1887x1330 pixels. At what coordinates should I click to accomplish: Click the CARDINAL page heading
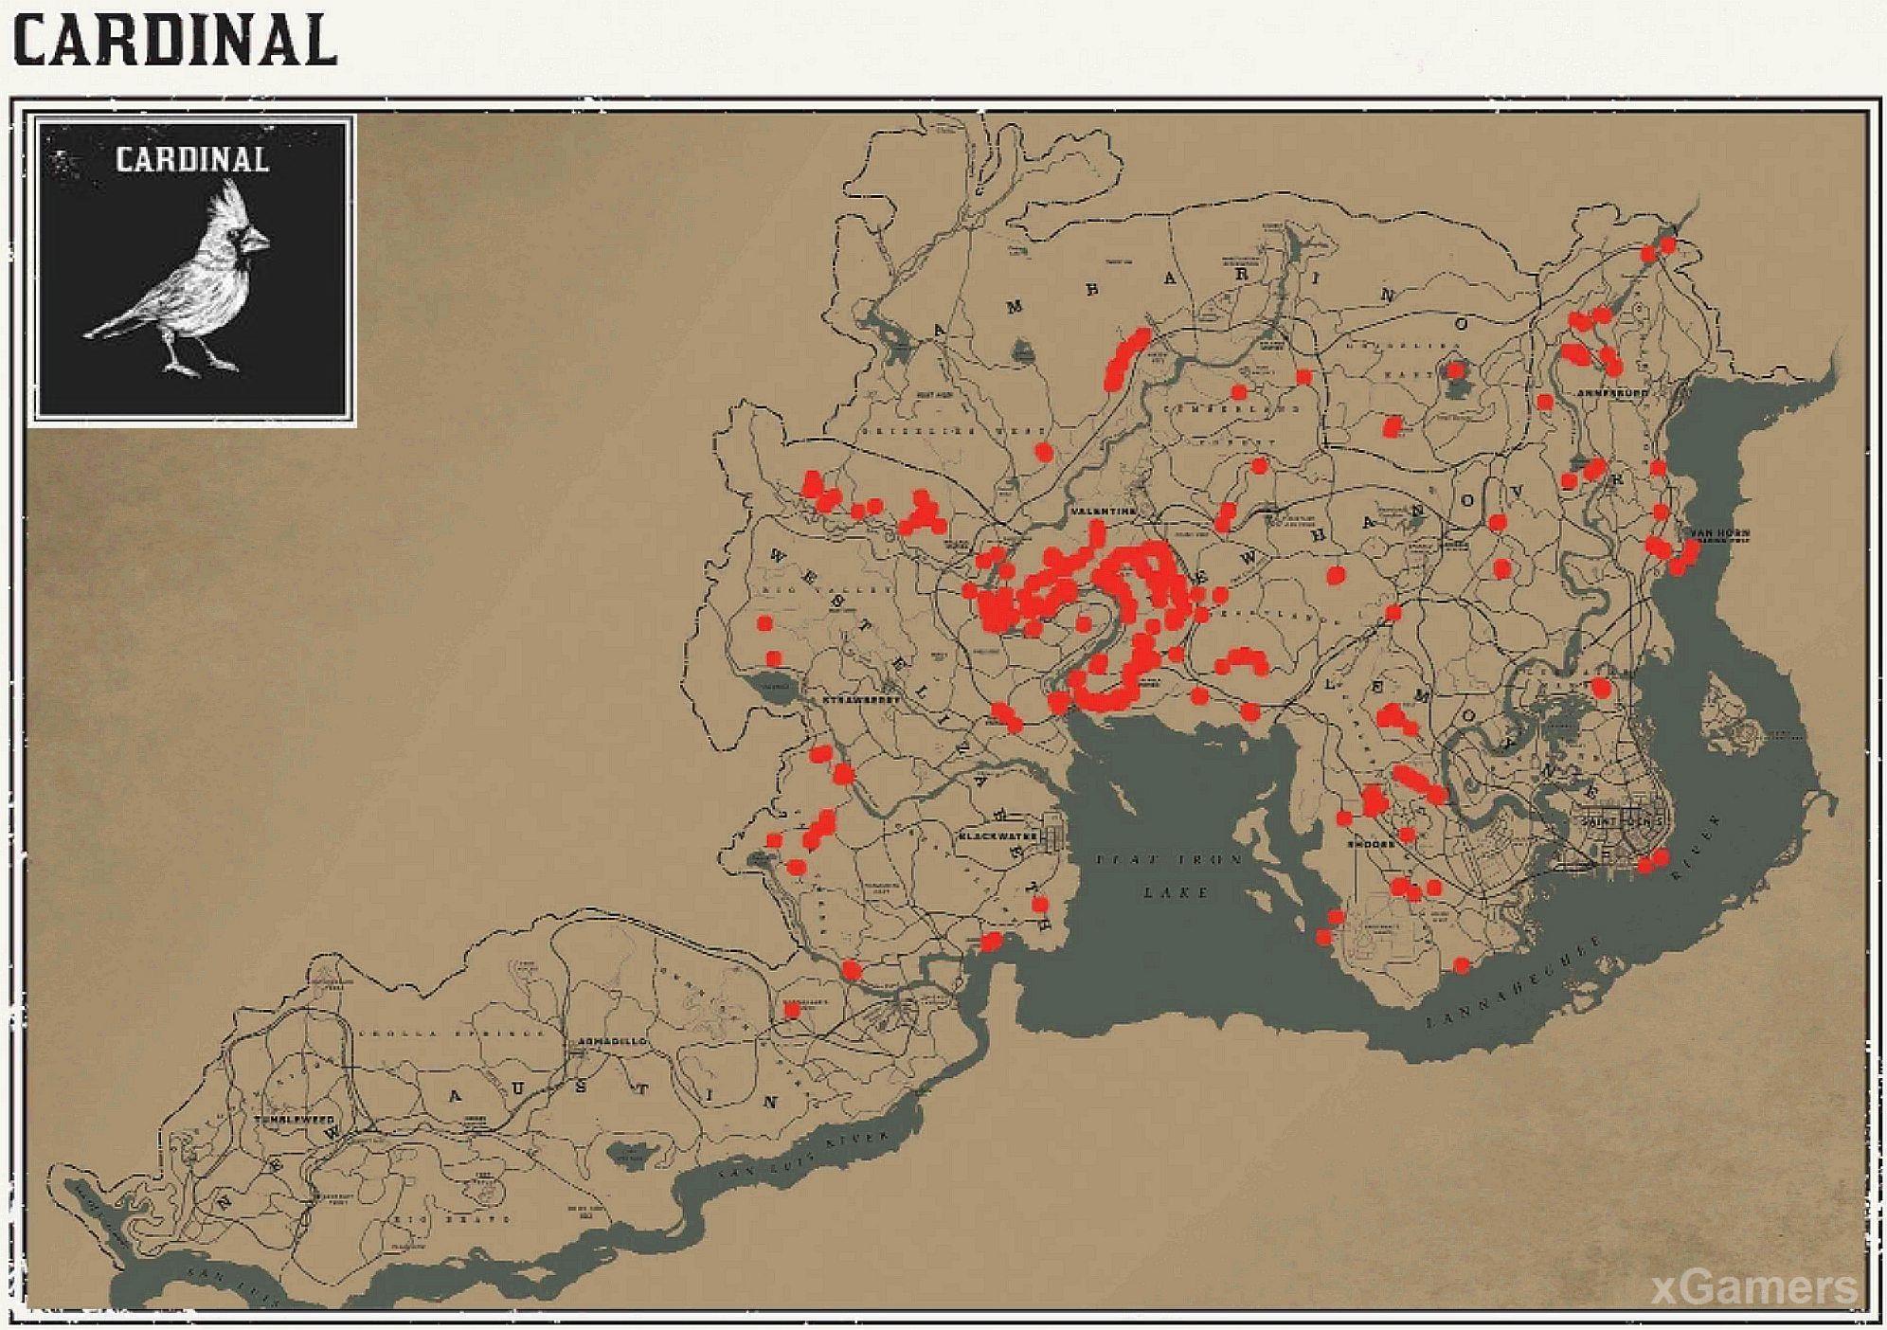[x=176, y=40]
